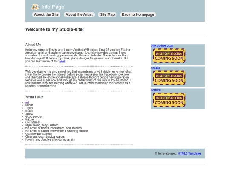
Task: Go to About the Artist
Action: coord(79,14)
